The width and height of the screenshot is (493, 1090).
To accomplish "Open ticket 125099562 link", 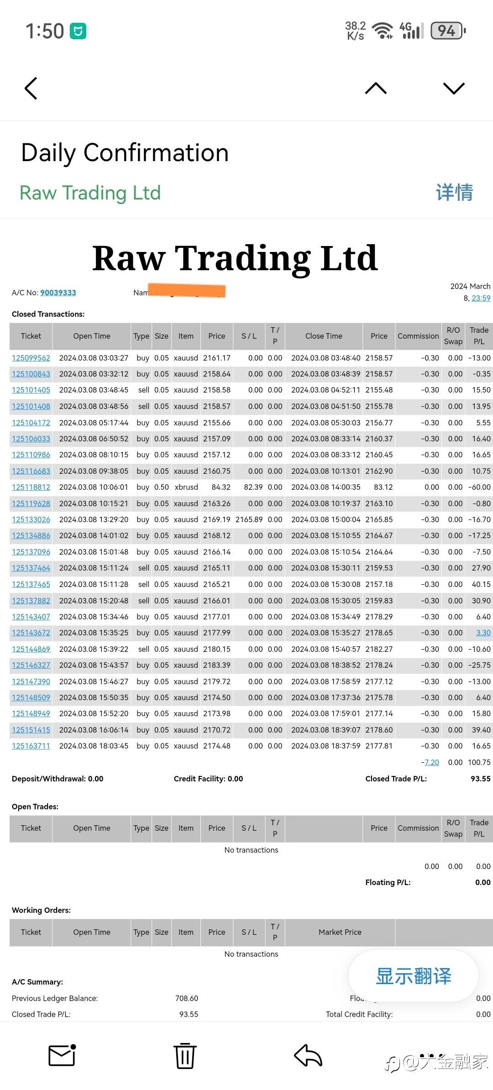I will [x=31, y=358].
